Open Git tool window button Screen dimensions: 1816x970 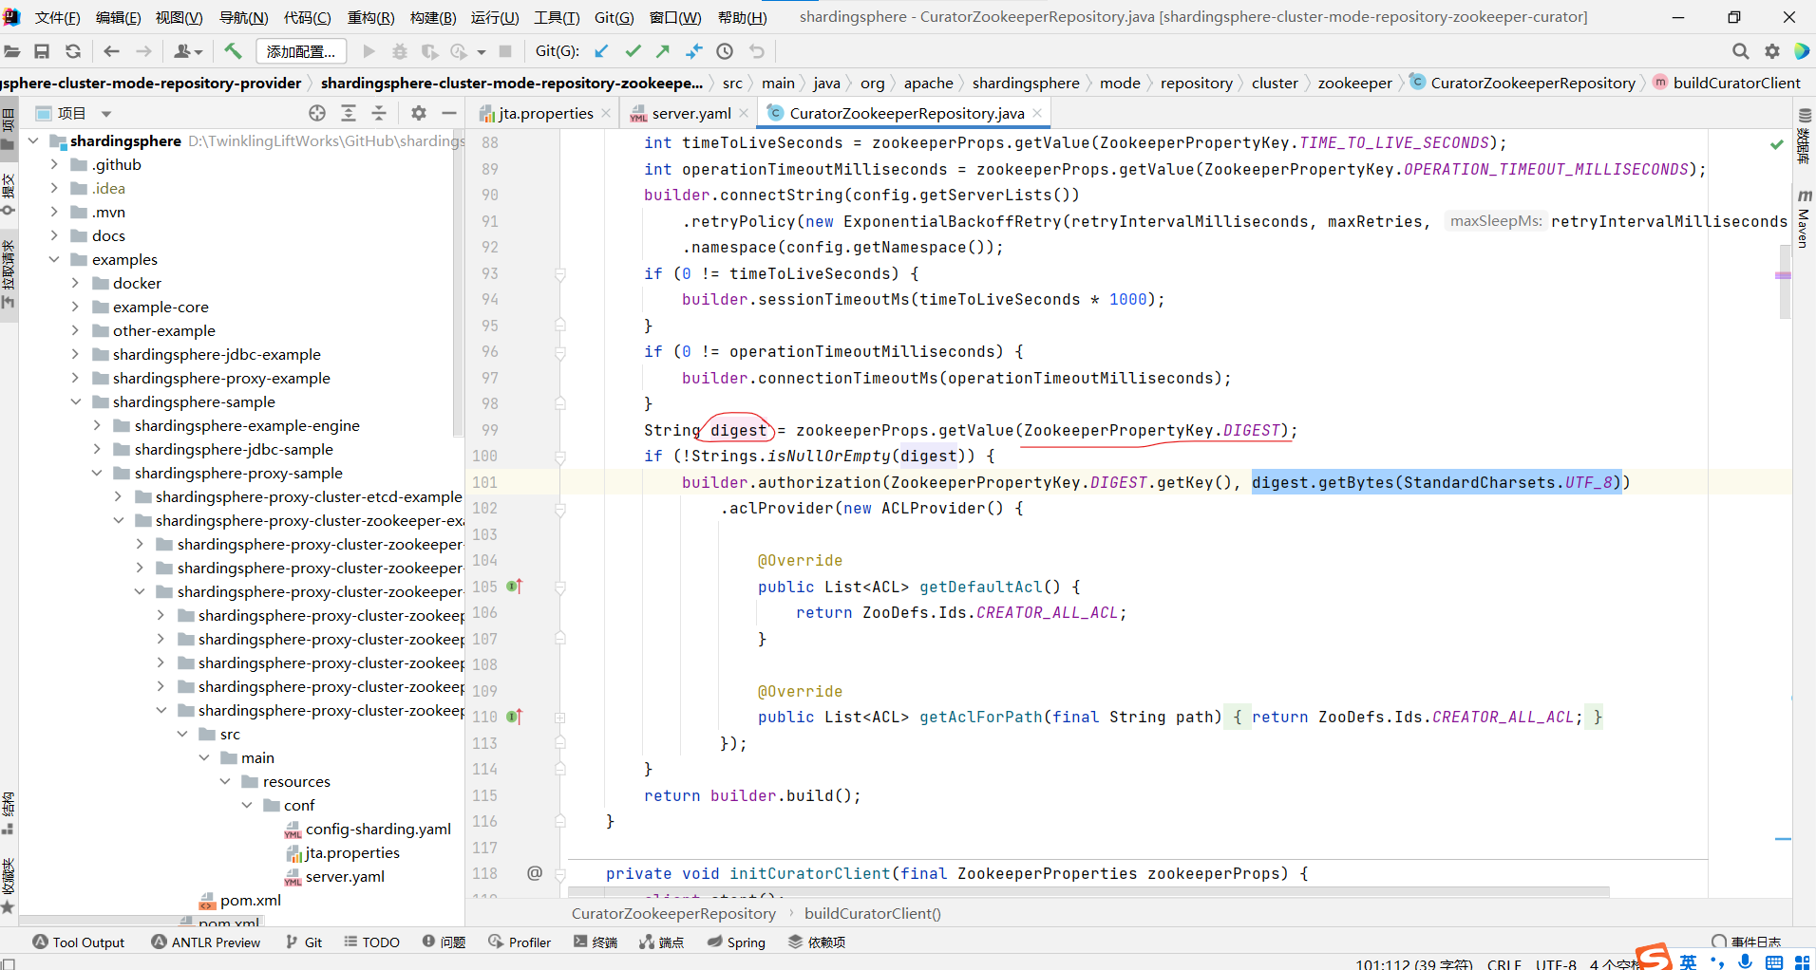pyautogui.click(x=304, y=942)
